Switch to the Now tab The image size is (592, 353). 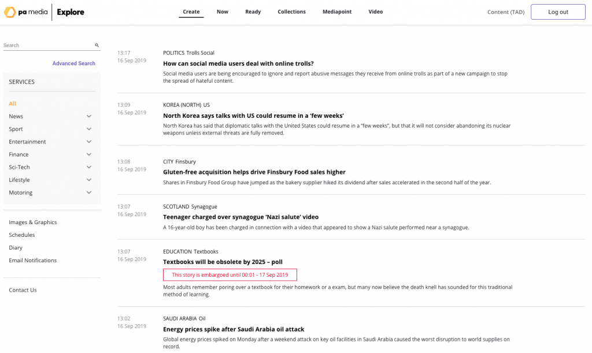point(222,11)
